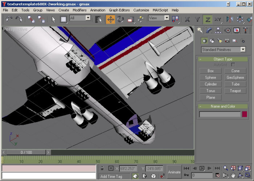Image resolution: width=254 pixels, height=181 pixels.
Task: Activate the Pan hand viewport tool
Action: (232, 176)
